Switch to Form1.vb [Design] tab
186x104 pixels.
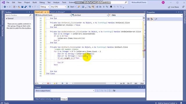point(58,12)
